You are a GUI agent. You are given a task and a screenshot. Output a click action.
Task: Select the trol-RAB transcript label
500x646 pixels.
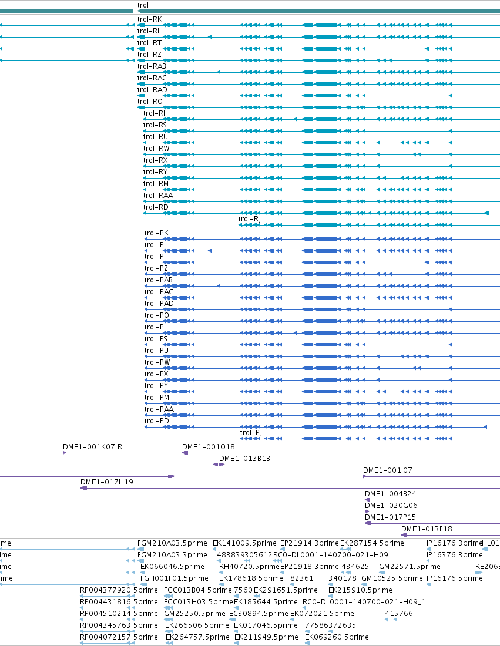[x=152, y=66]
